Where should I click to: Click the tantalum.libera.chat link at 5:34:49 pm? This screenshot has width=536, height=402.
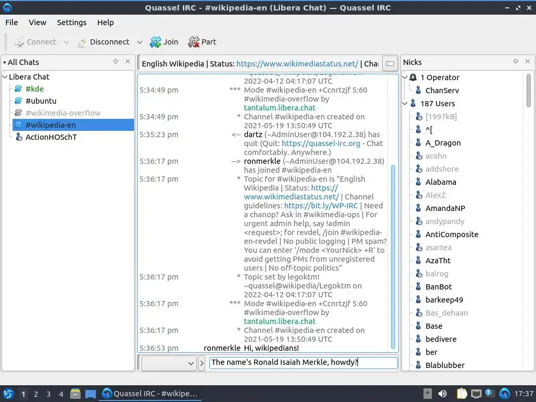(x=280, y=108)
